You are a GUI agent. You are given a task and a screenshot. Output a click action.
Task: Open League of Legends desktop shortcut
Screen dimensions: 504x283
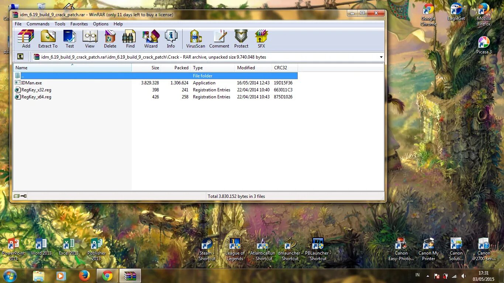235,249
